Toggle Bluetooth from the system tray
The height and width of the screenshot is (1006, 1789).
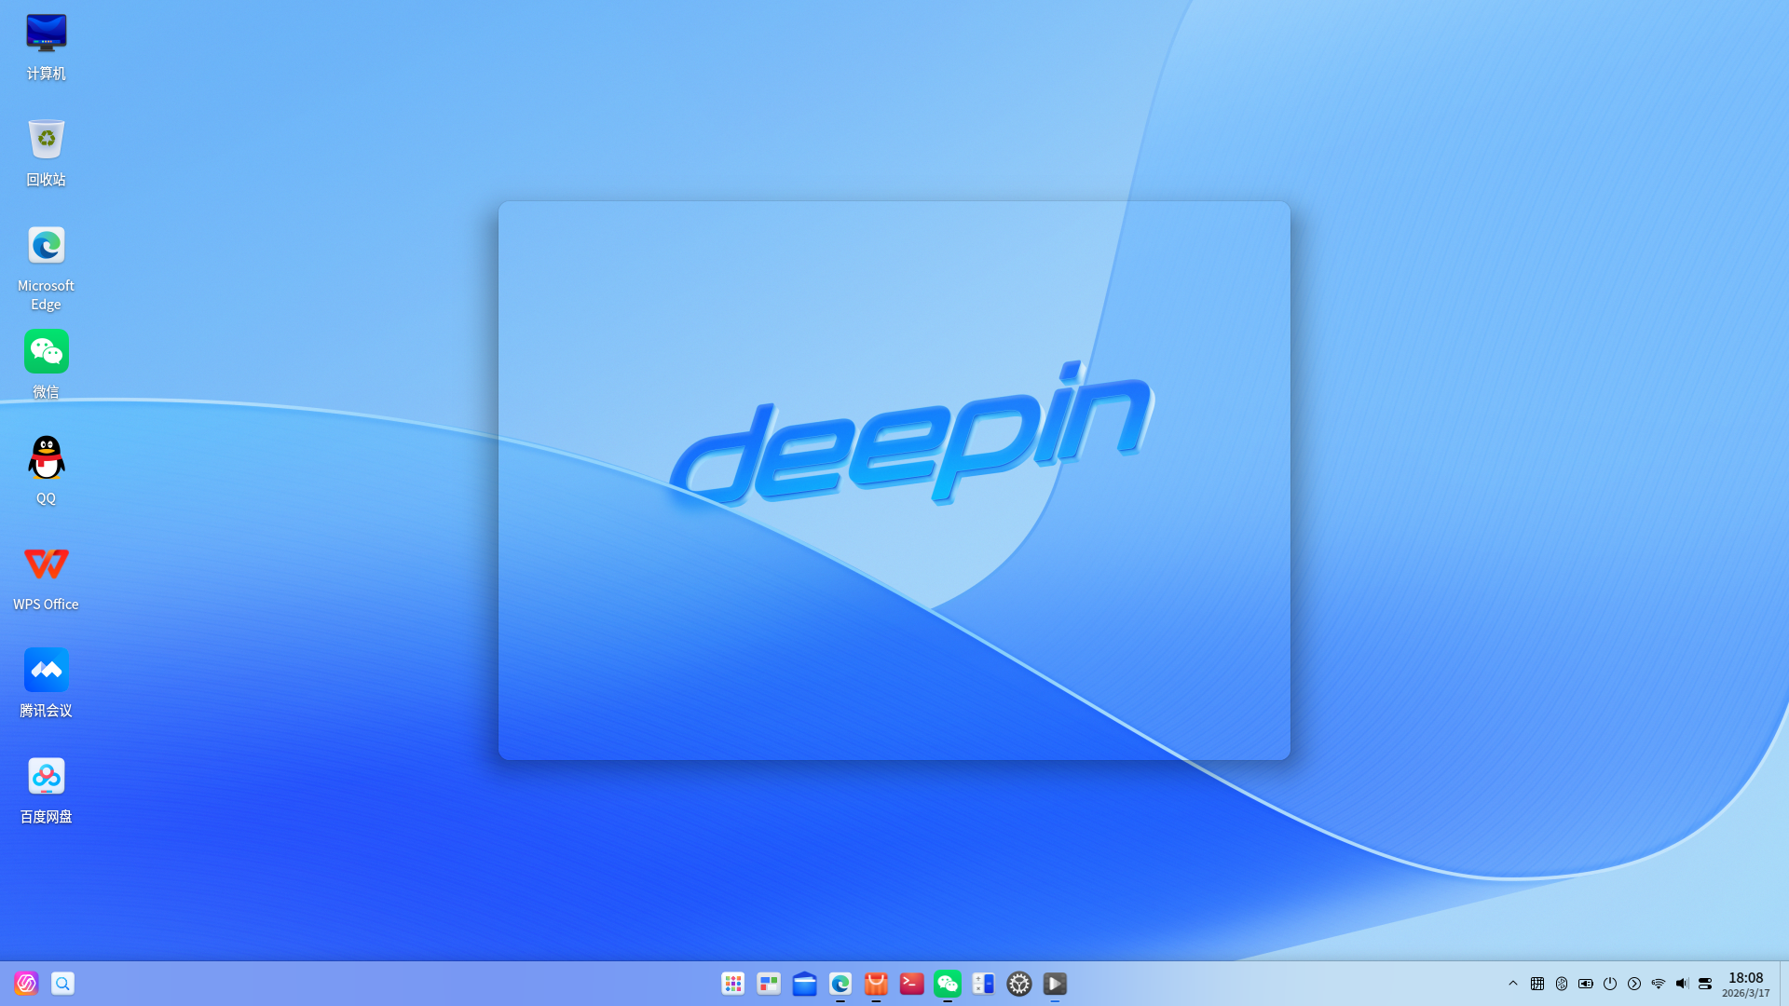(1562, 984)
